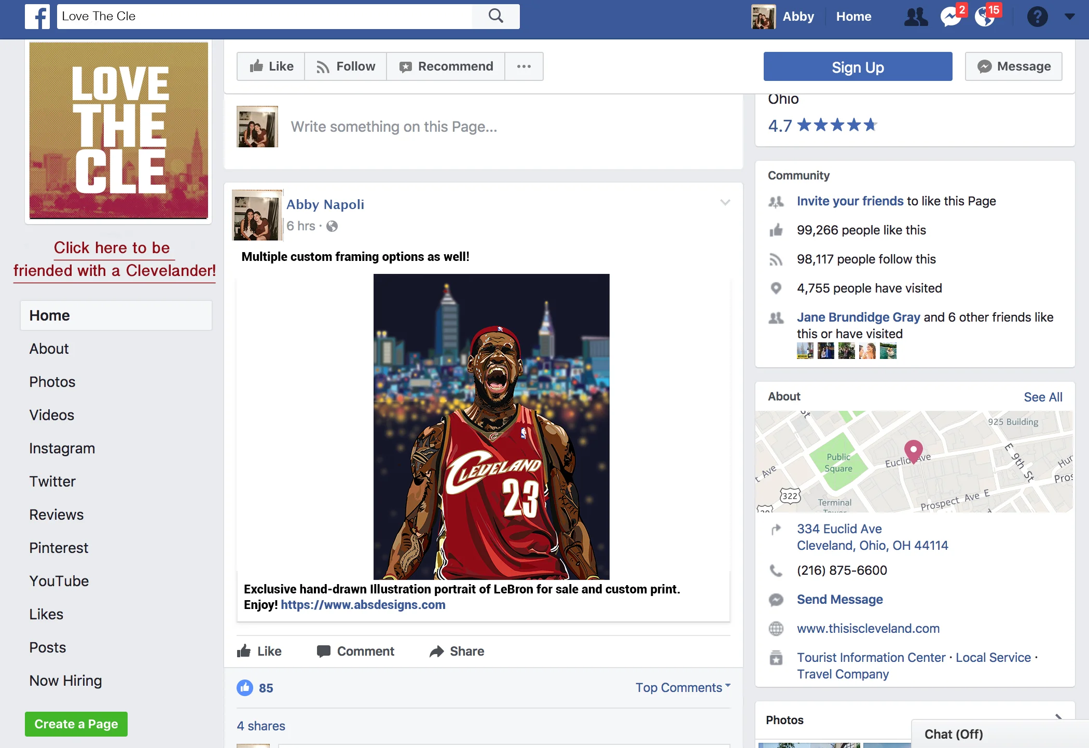Screen dimensions: 1089x748
Task: Click the map location pin
Action: [x=913, y=449]
